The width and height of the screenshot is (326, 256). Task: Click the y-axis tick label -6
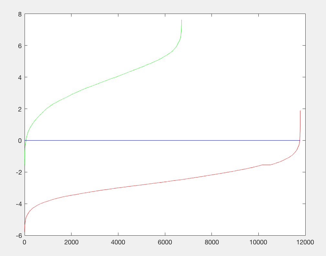[19, 236]
